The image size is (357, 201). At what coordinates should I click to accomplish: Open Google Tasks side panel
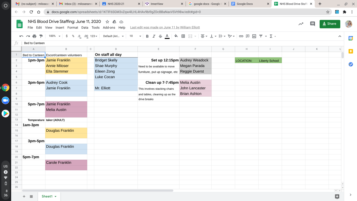point(351,64)
